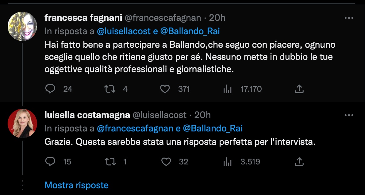Reply to Francesca Fagnani's tweet

(50, 89)
